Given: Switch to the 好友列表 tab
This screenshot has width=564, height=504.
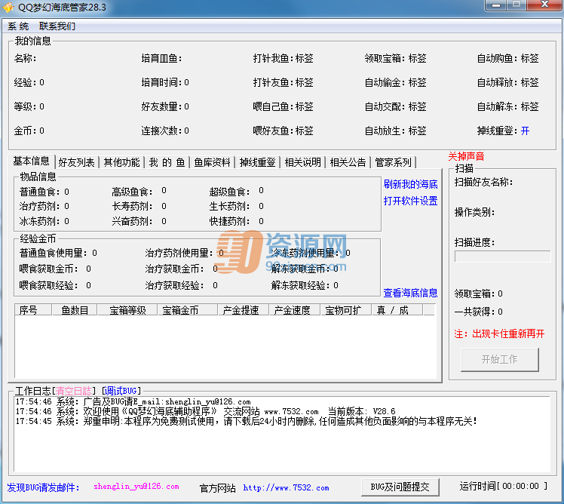Looking at the screenshot, I should click(x=76, y=162).
